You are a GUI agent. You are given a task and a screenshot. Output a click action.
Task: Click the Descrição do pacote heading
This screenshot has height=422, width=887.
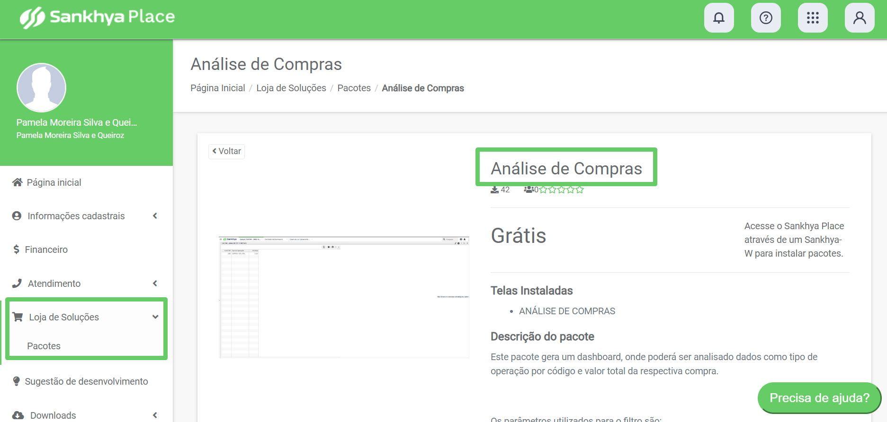click(542, 336)
